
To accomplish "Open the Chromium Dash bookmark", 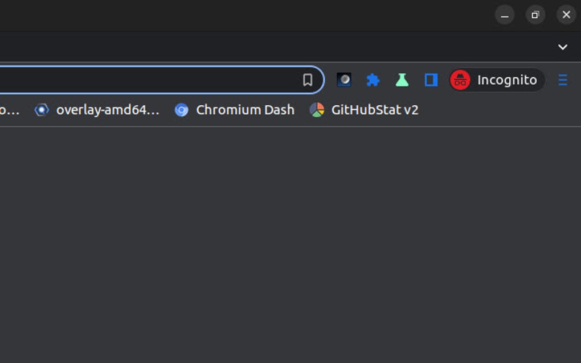I will point(235,110).
